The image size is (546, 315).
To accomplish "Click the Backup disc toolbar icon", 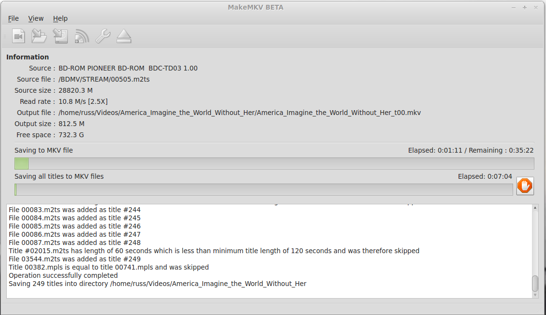I will click(60, 36).
